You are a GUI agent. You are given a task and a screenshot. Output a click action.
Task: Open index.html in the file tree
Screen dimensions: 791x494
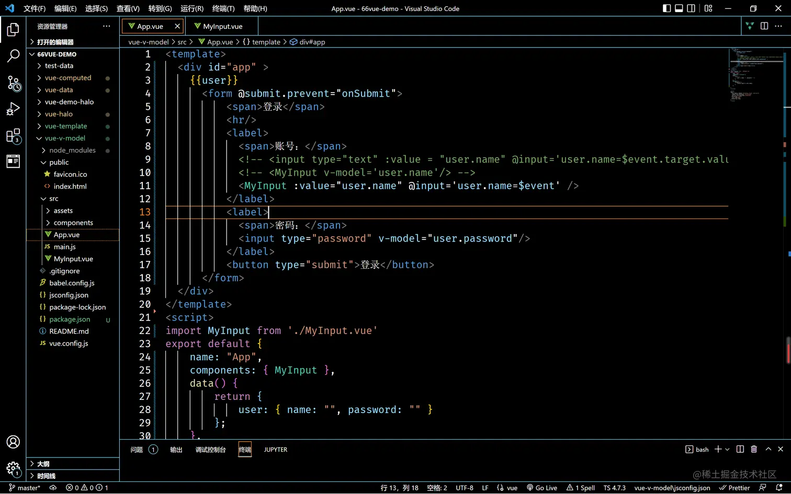73,186
